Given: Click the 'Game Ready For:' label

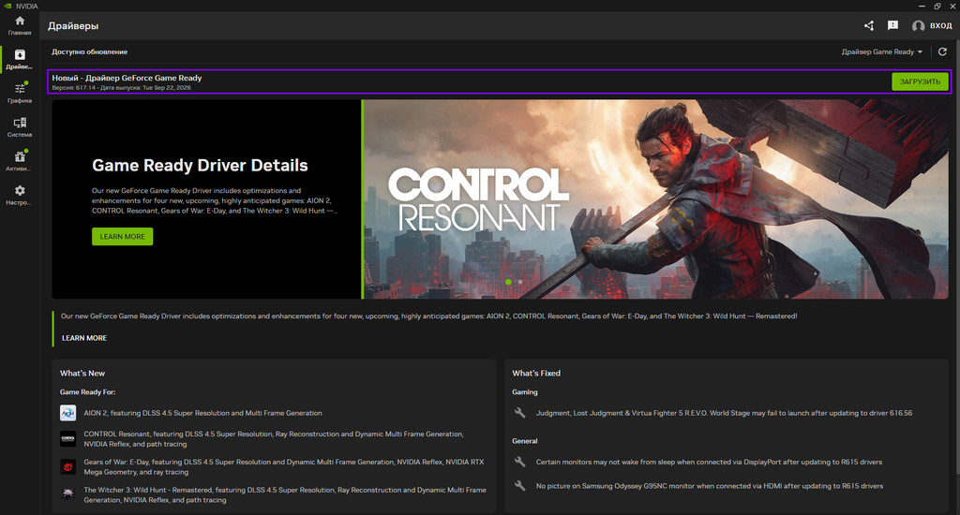Looking at the screenshot, I should (87, 392).
